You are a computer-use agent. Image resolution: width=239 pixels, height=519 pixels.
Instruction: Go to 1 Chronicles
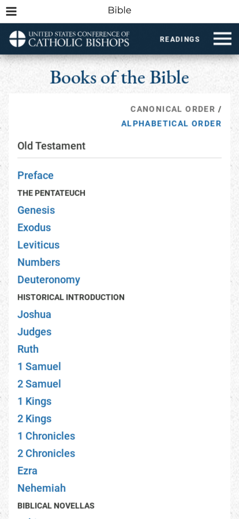46,436
